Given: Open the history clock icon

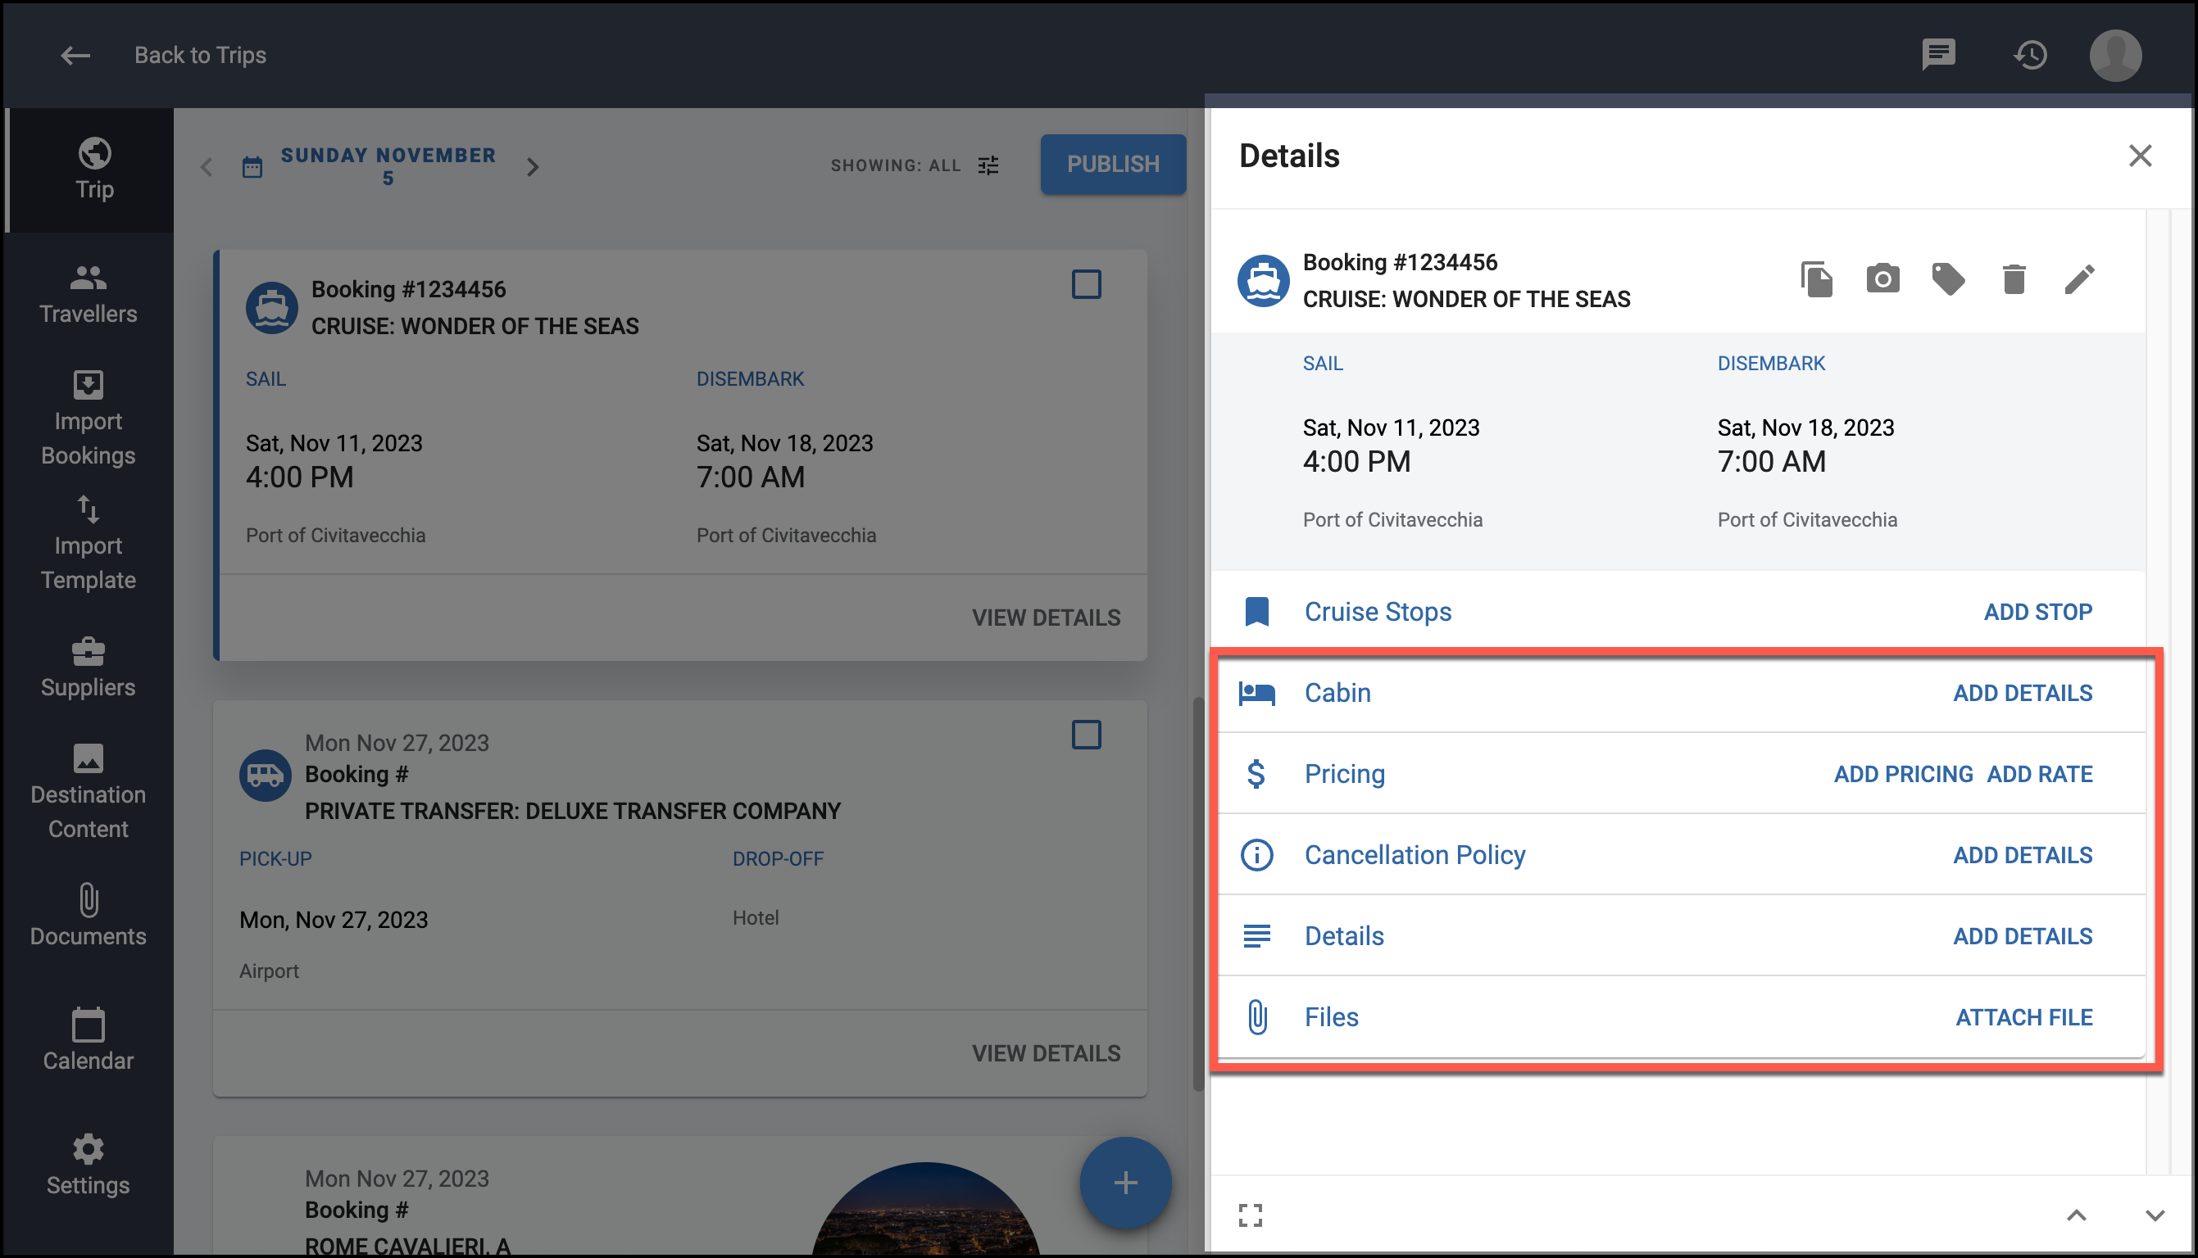Looking at the screenshot, I should (x=2030, y=56).
